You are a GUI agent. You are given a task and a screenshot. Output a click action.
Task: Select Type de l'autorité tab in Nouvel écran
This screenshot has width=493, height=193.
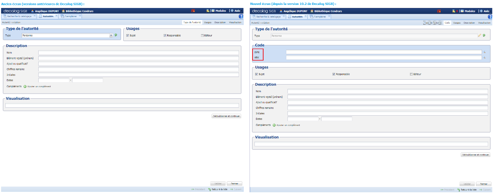433,23
